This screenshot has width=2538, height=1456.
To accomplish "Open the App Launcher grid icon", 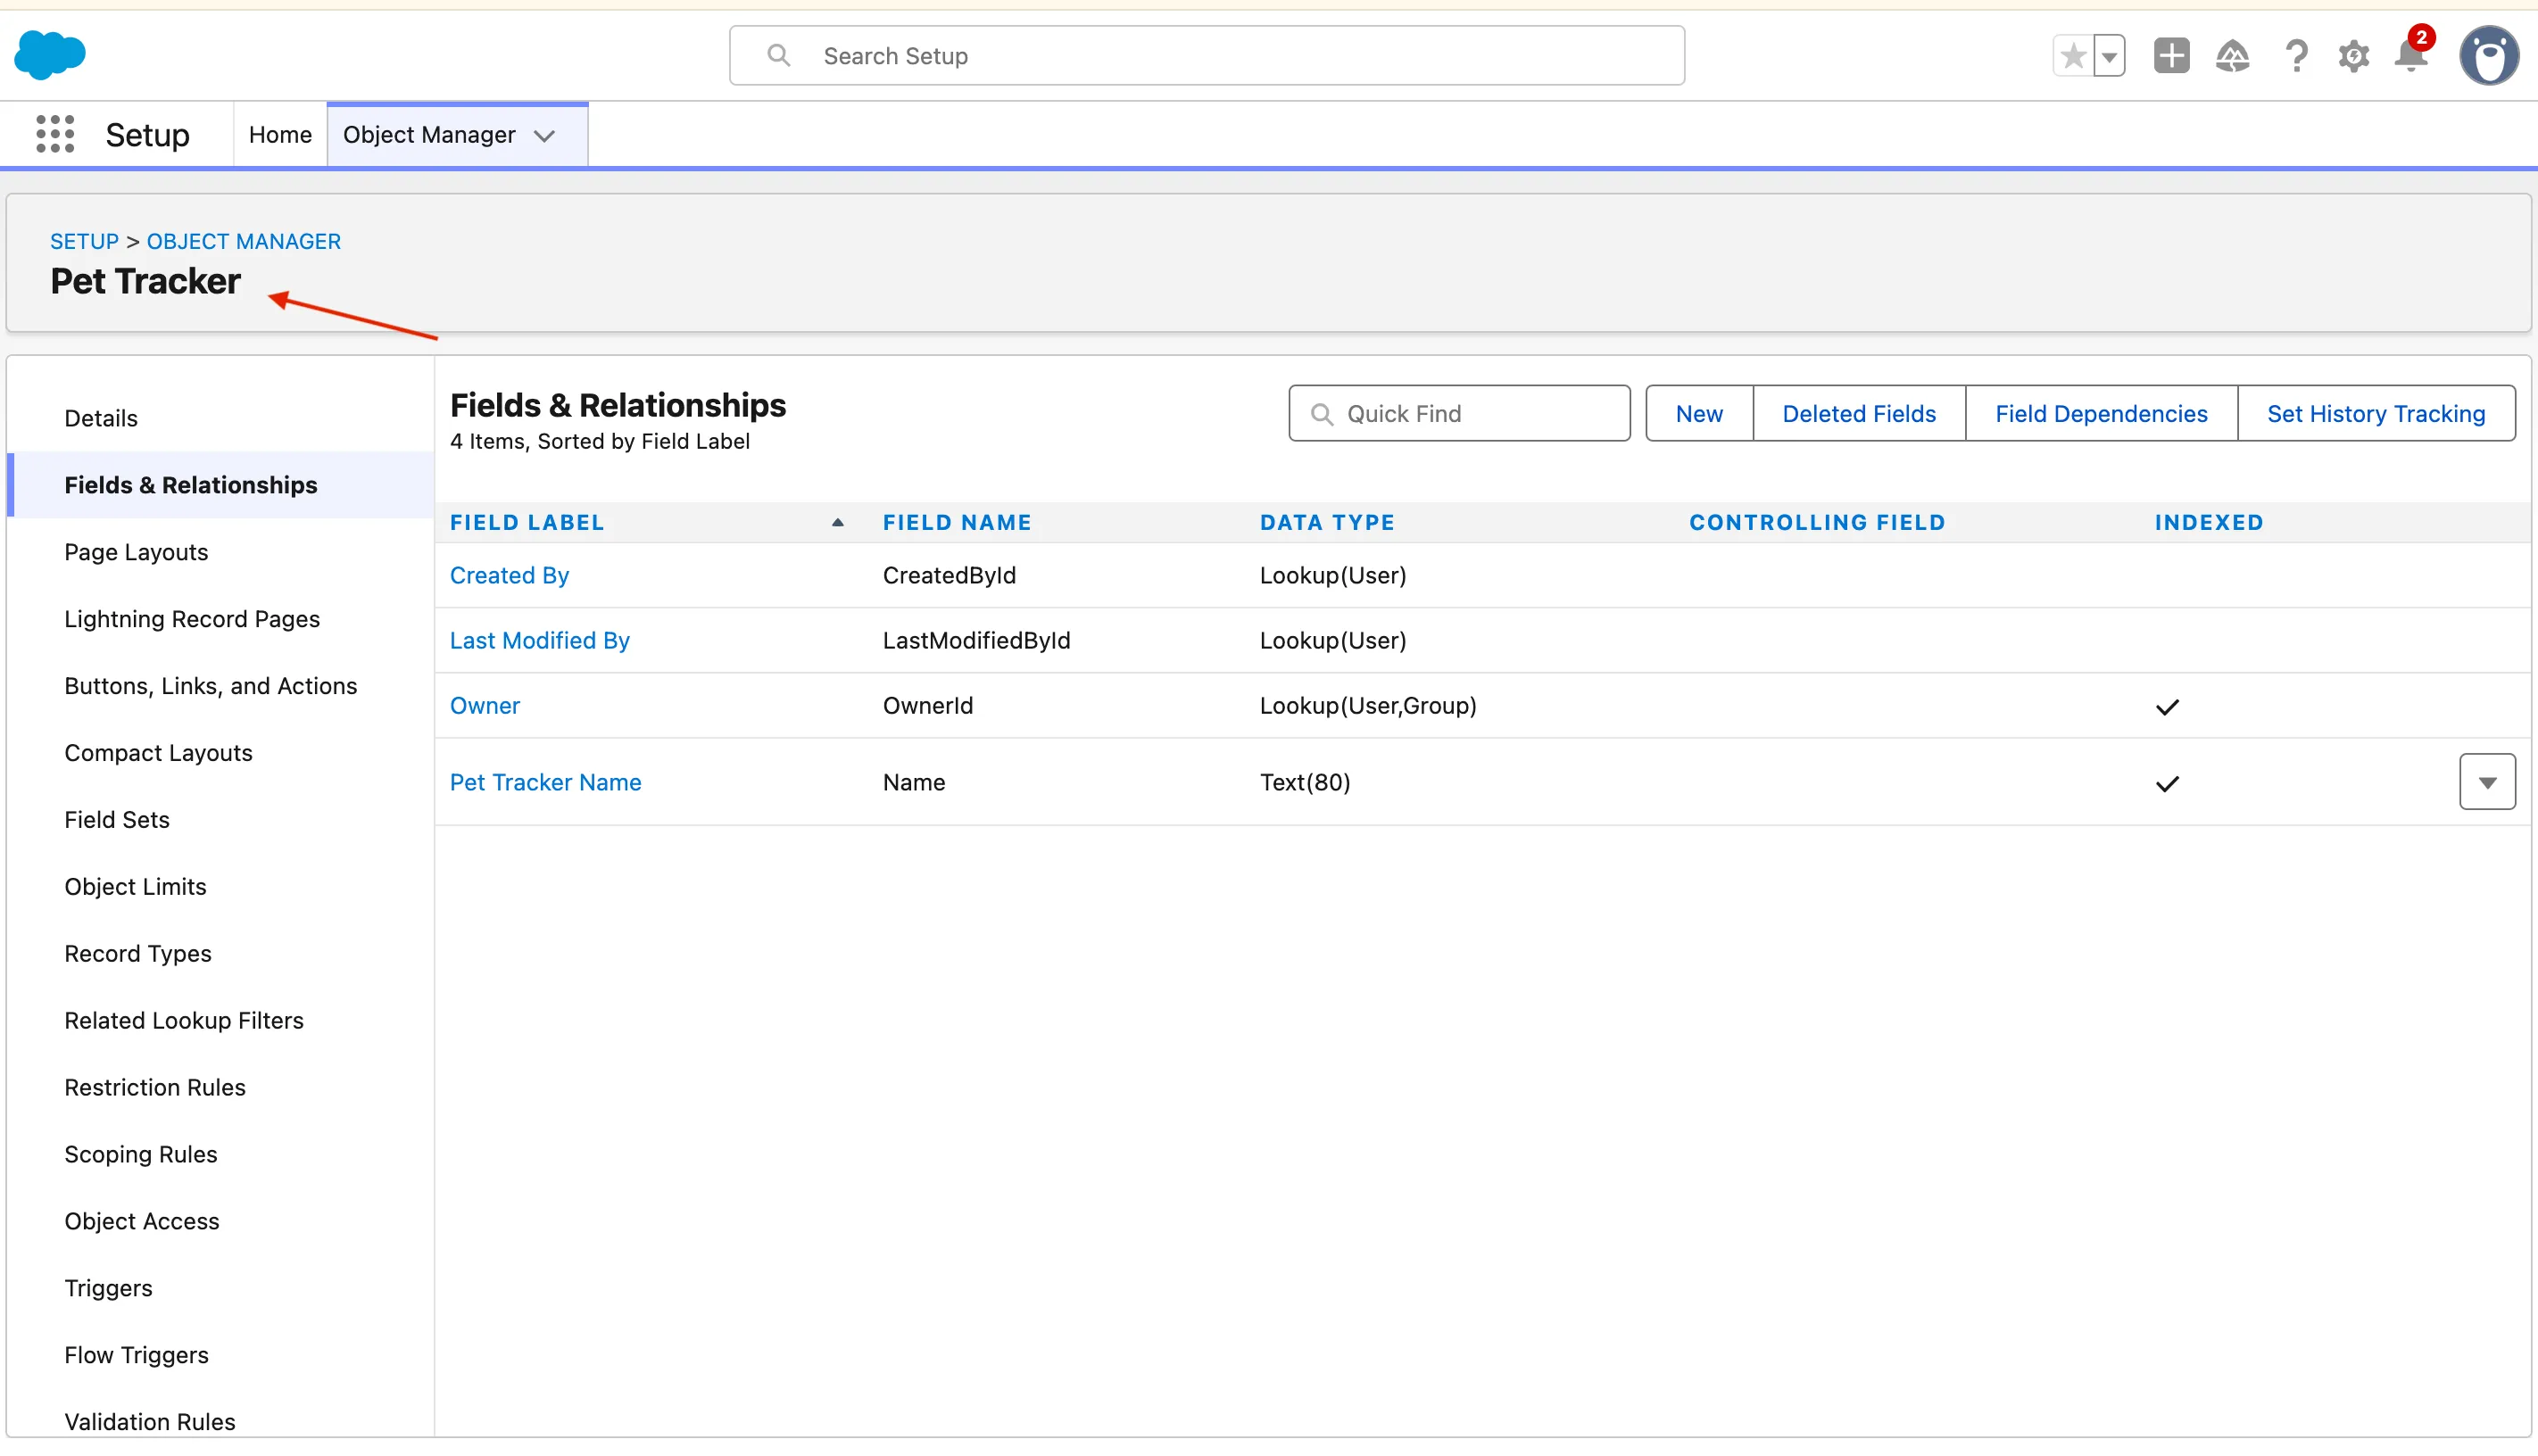I will coord(55,134).
